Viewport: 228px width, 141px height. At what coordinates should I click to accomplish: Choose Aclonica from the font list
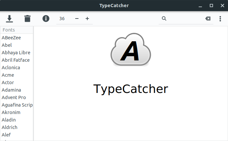[17, 68]
